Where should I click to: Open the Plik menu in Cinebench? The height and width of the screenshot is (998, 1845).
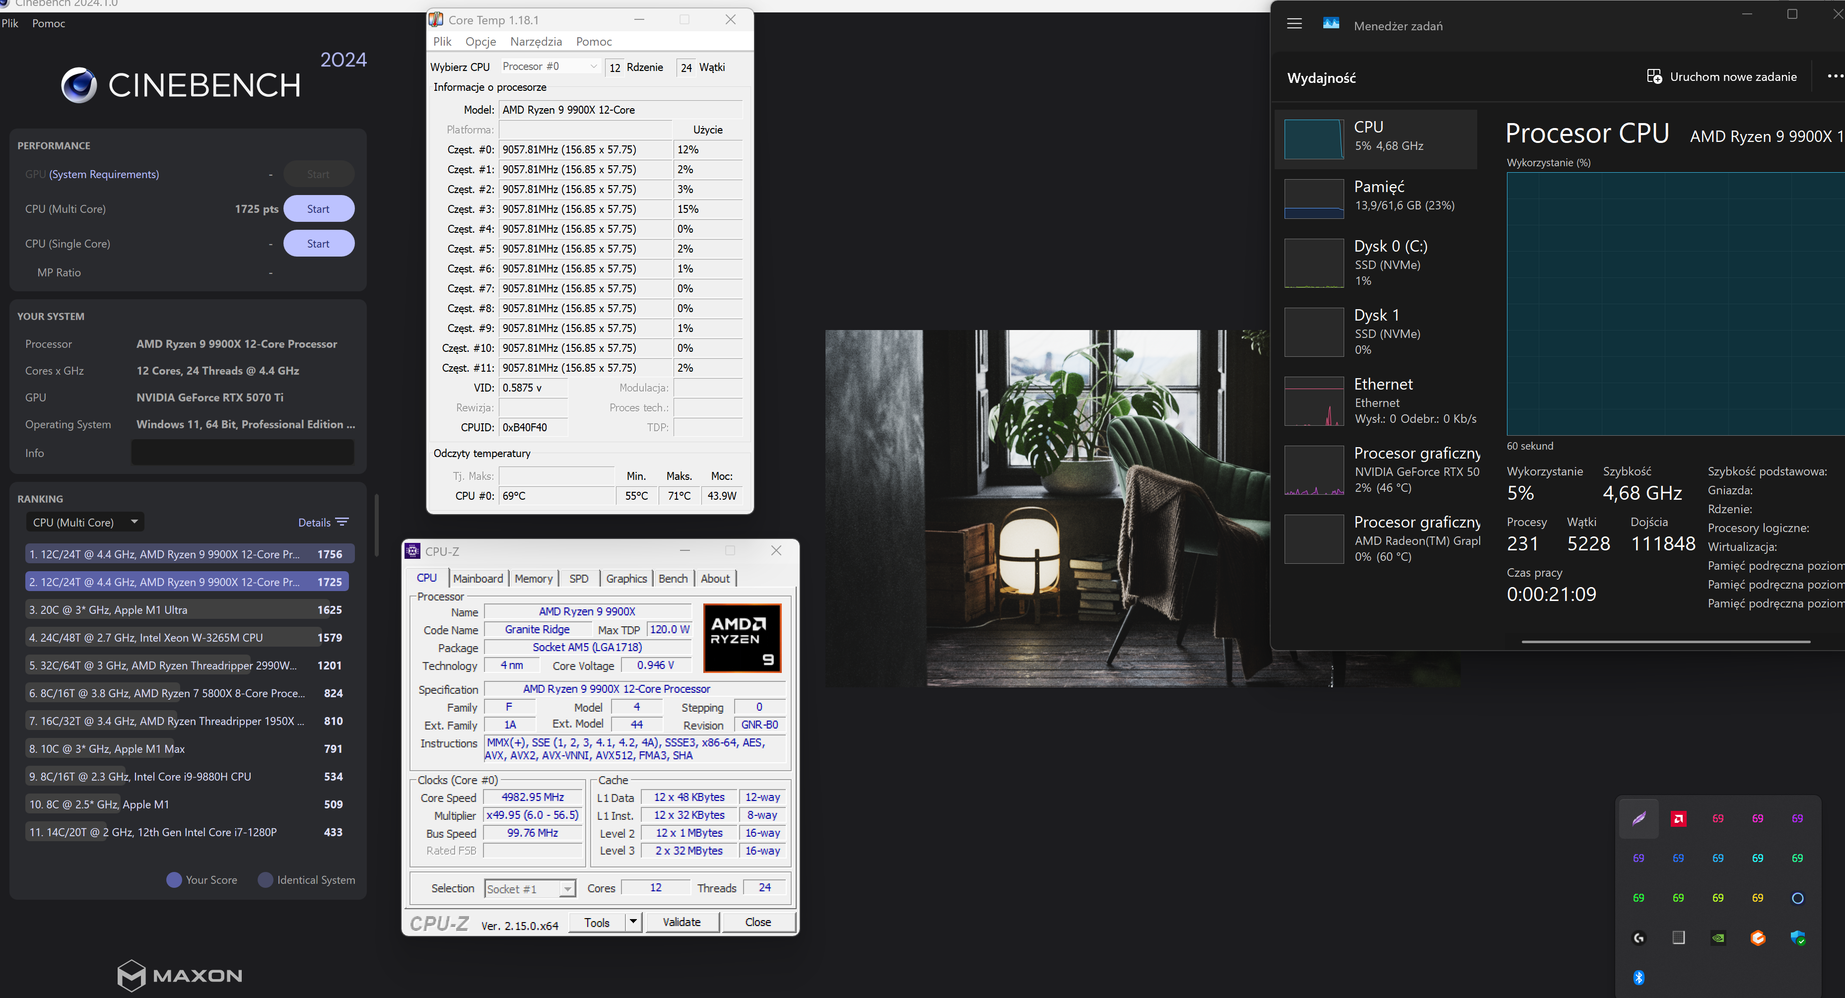point(10,23)
